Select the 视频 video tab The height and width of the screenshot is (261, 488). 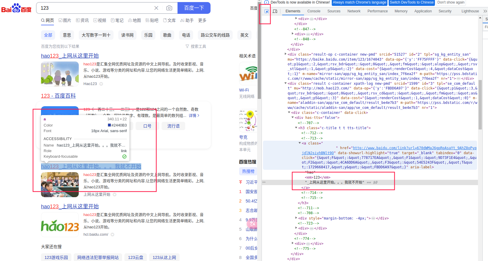coord(100,20)
